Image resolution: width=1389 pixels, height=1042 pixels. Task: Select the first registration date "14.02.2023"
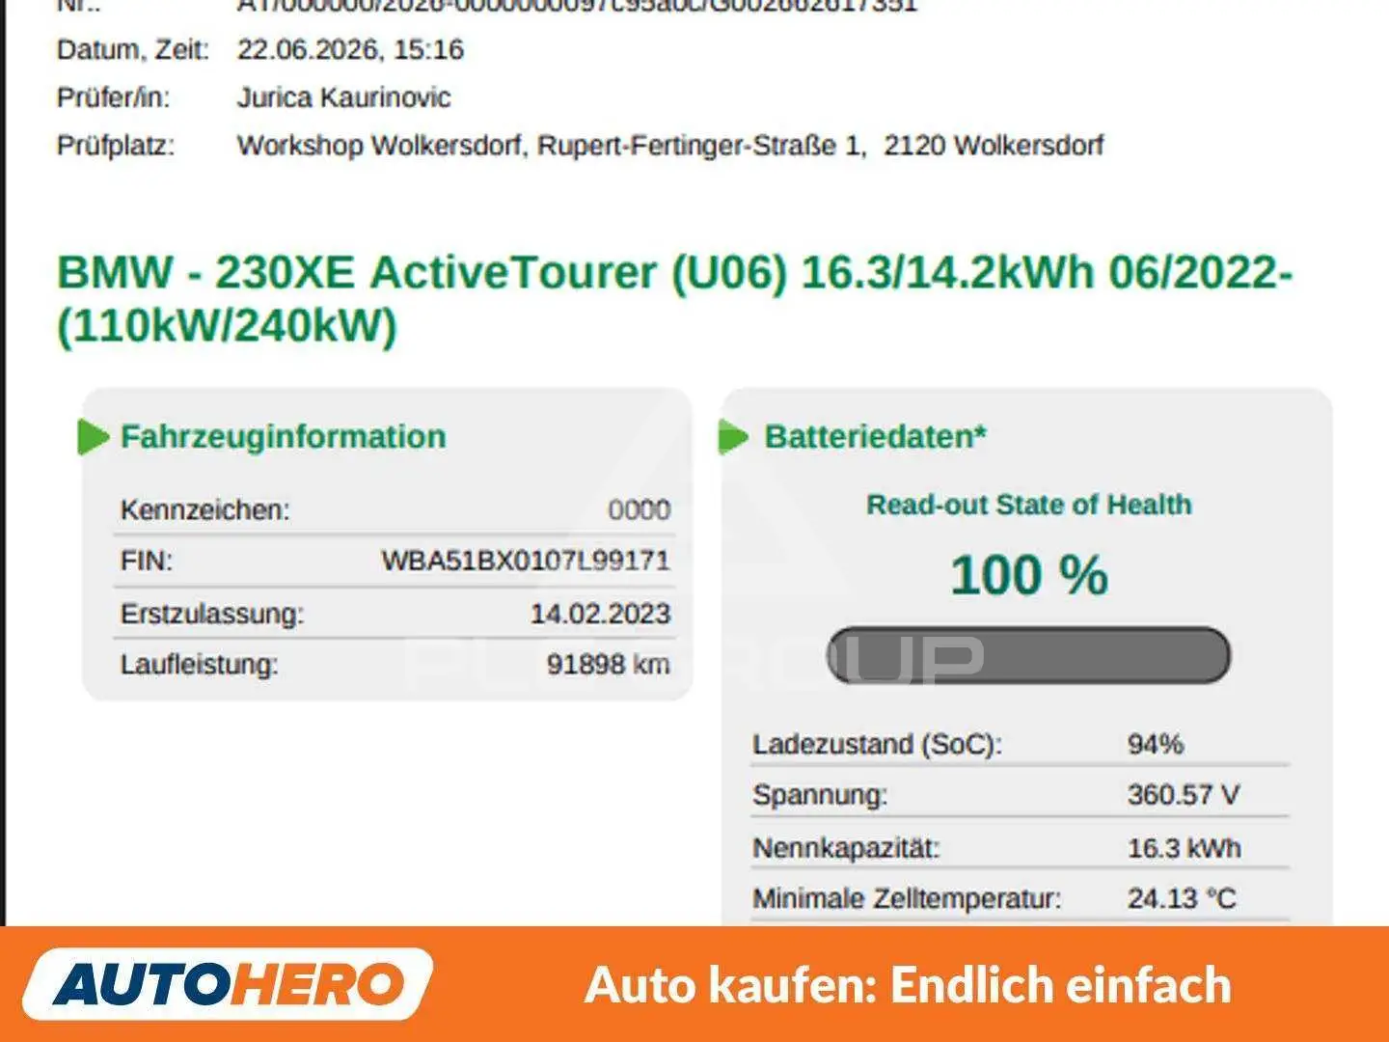click(600, 614)
